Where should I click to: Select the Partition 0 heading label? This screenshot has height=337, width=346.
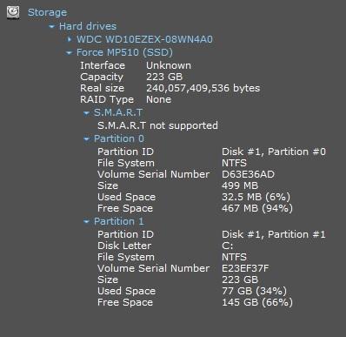pos(119,138)
